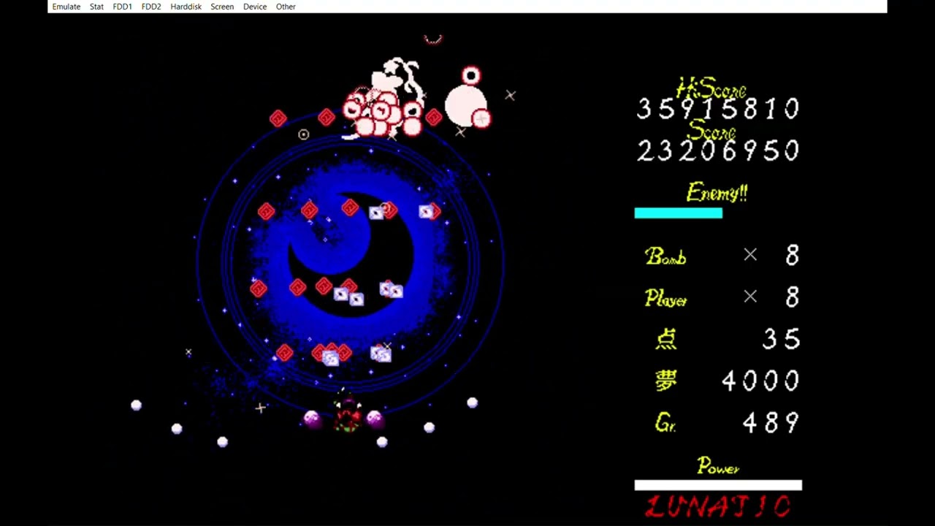
Task: Click the Gr. graze counter 489
Action: [771, 423]
